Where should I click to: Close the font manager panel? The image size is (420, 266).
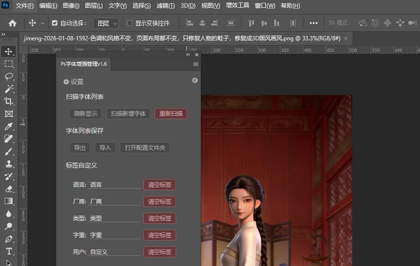197,55
